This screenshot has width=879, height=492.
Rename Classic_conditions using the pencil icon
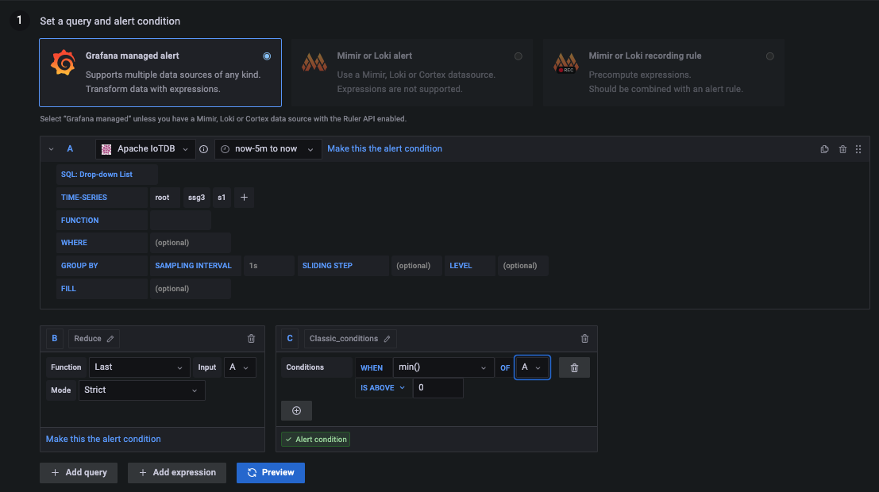tap(387, 339)
